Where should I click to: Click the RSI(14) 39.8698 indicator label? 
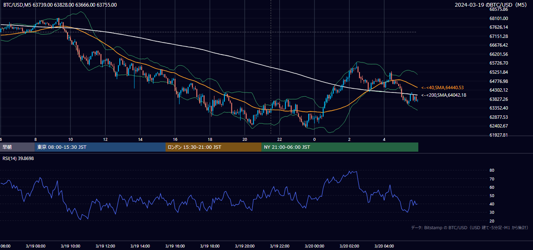(19, 159)
